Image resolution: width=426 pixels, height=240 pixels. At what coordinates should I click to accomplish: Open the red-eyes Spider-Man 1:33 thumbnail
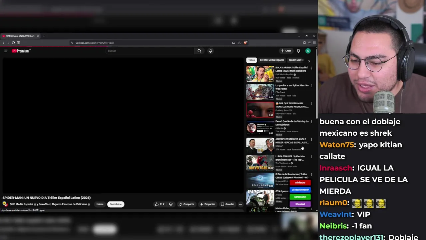pyautogui.click(x=260, y=110)
